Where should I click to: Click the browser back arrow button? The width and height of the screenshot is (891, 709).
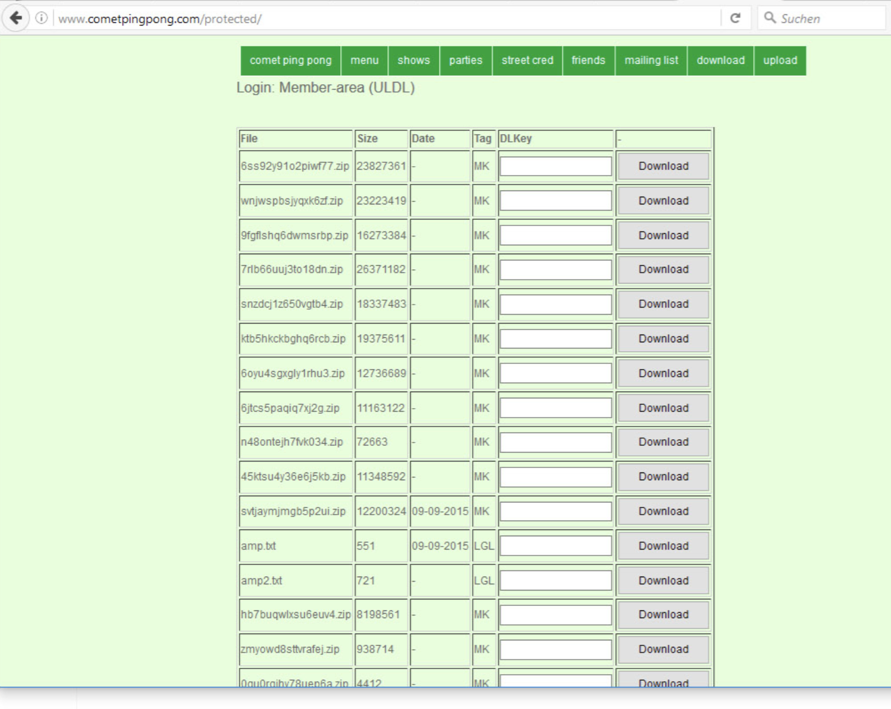16,18
